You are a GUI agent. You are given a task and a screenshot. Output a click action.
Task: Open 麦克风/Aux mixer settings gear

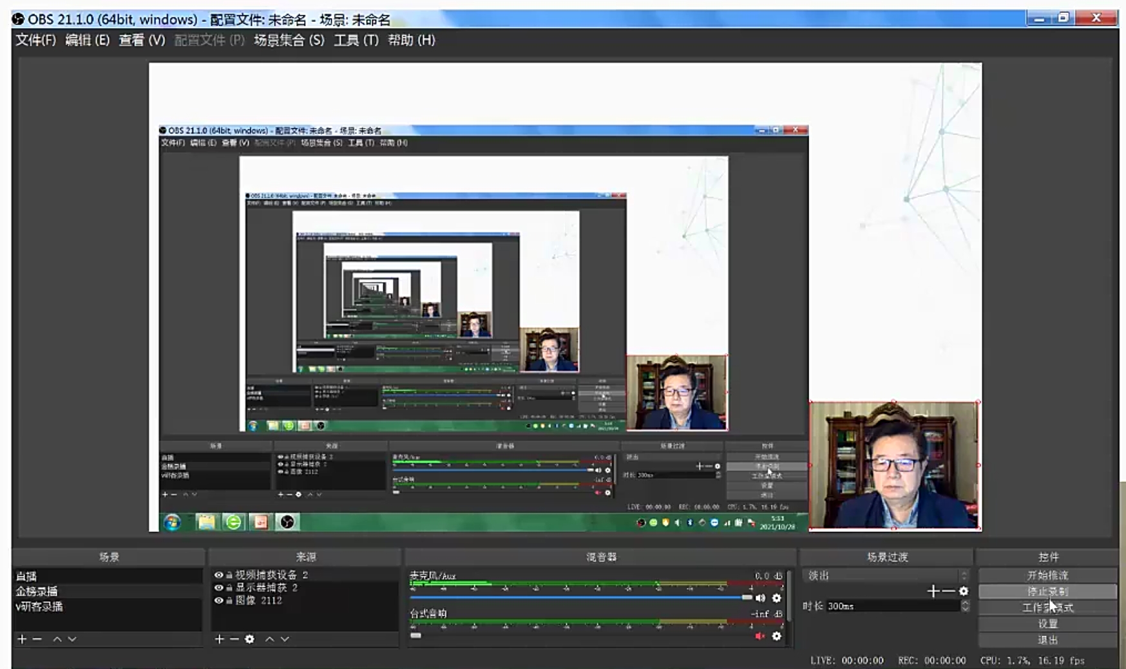click(777, 598)
